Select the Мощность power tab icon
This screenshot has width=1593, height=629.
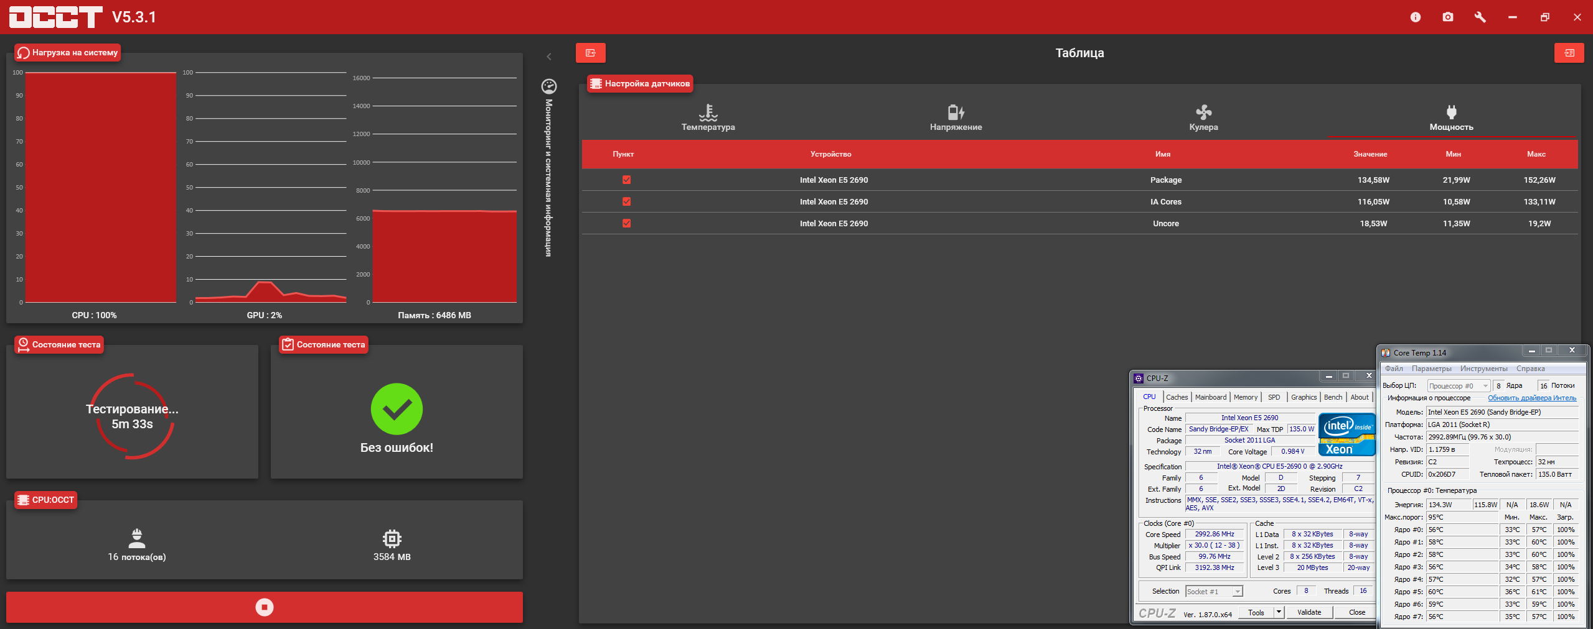[1451, 112]
